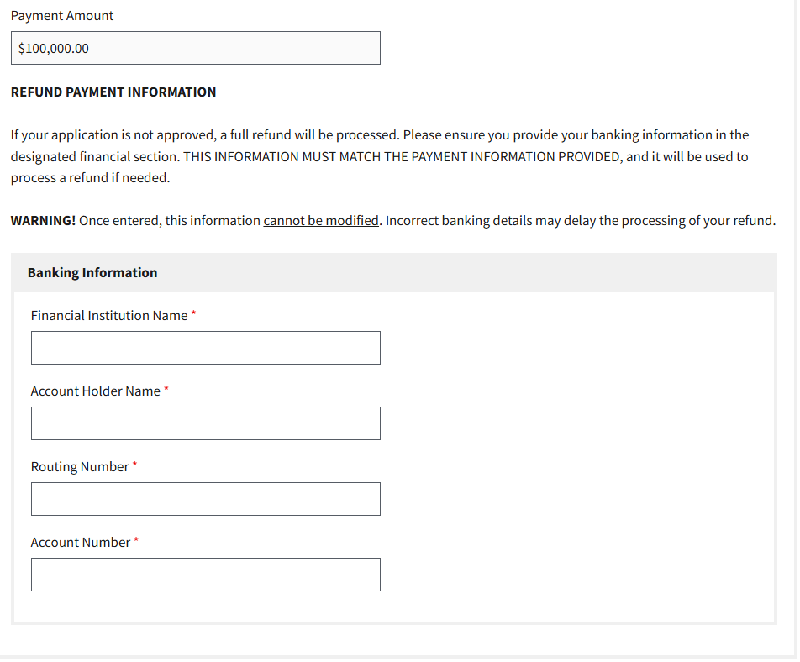Viewport: 800px width, 662px height.
Task: Click the required asterisk next to Account Holder Name
Action: (166, 389)
